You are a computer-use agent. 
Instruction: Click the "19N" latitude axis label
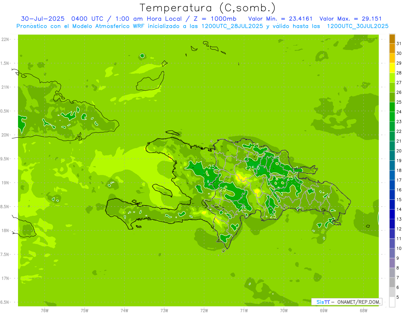pyautogui.click(x=5, y=183)
